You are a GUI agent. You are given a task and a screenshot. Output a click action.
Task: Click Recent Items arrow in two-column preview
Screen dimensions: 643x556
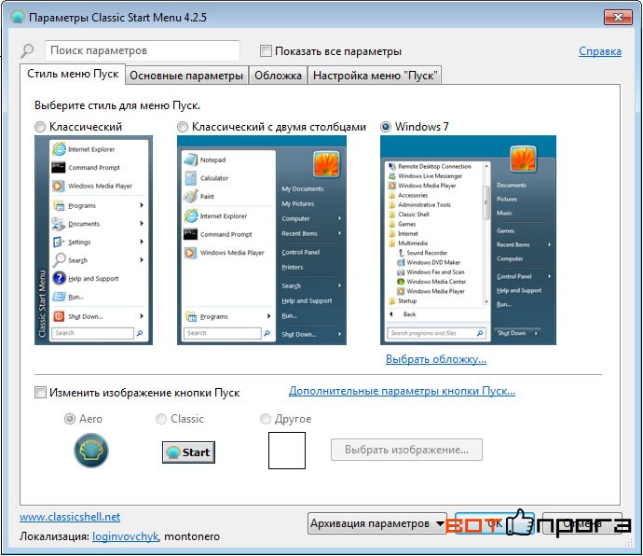(x=339, y=233)
